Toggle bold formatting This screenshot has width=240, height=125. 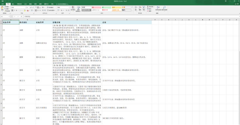click(x=12, y=10)
